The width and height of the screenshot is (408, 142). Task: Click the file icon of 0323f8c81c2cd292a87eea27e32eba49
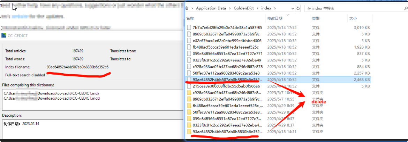click(x=189, y=60)
